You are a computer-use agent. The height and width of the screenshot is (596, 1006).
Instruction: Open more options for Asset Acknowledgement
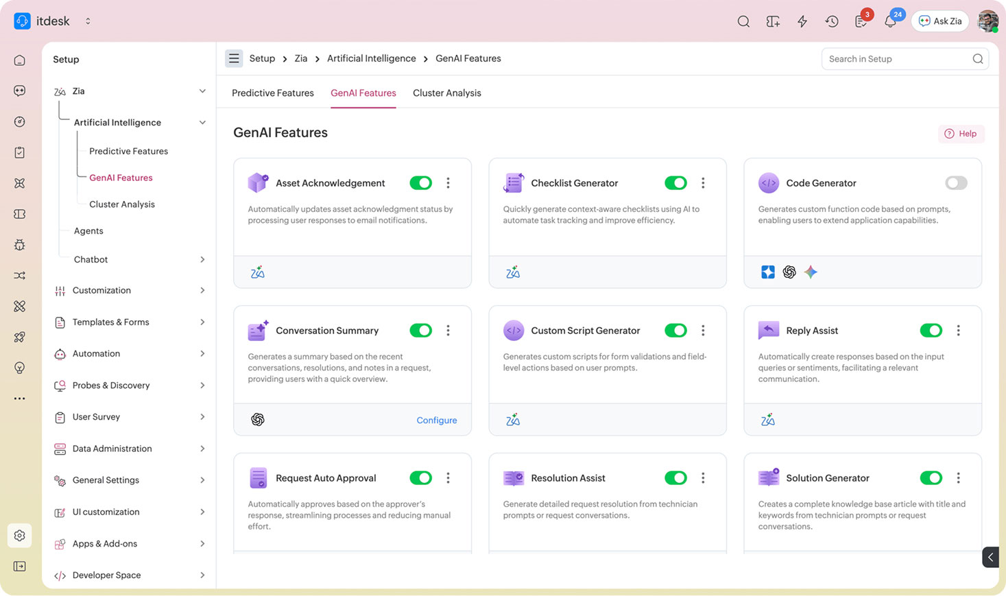pos(448,183)
